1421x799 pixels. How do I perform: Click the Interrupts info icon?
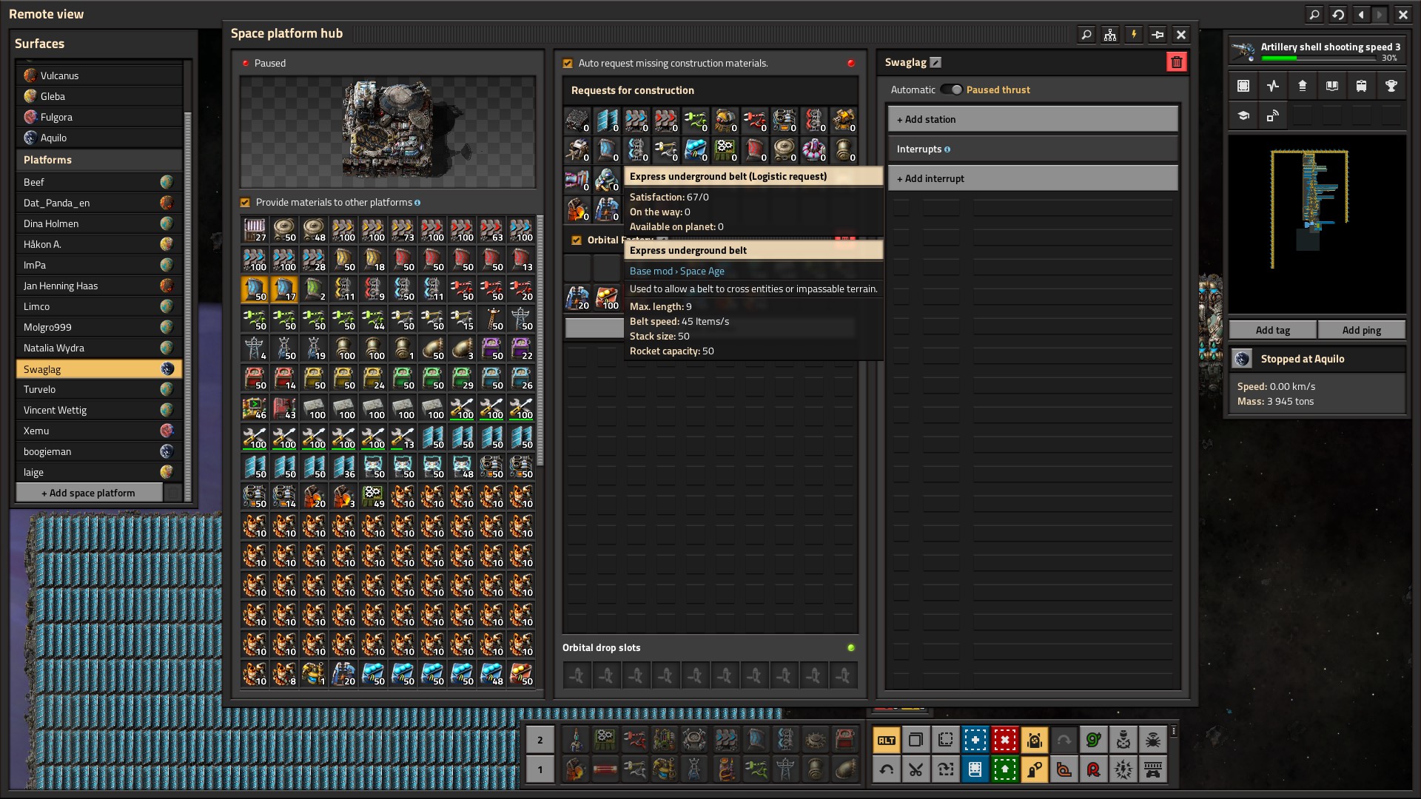click(947, 149)
